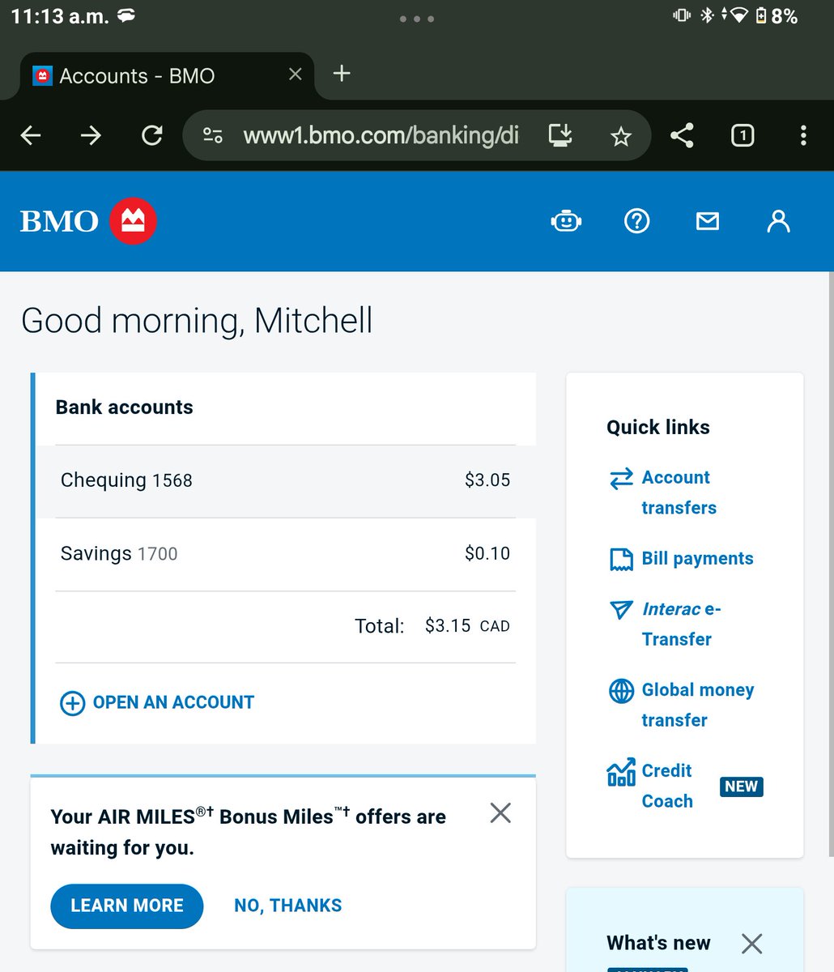Screen dimensions: 834x972
Task: Tap the battery 8% indicator in status bar
Action: click(x=777, y=16)
